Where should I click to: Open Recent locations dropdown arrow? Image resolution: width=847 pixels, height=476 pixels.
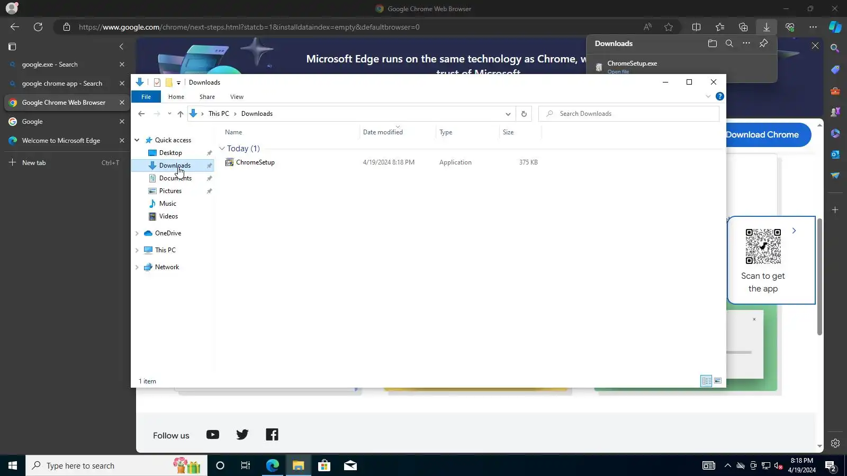[x=169, y=114]
